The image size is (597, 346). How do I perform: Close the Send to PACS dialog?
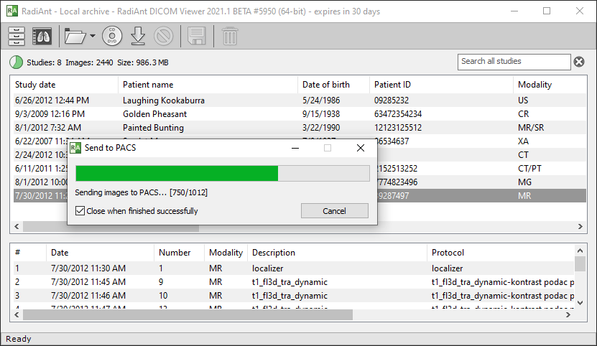coord(361,148)
